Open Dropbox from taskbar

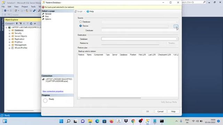[126, 121]
